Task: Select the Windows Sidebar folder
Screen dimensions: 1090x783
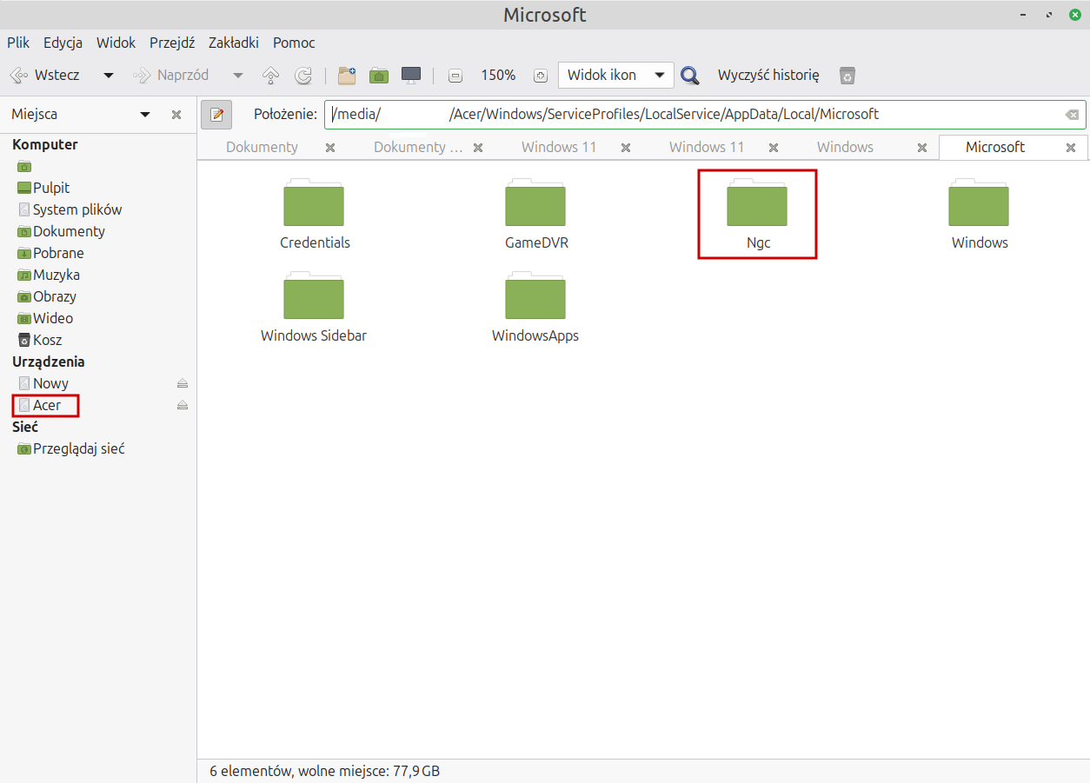Action: [314, 308]
